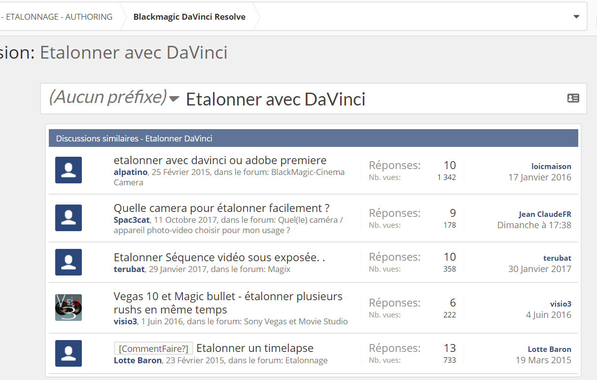Open thread Etalonner Séquence vidéo sous exposée

pyautogui.click(x=219, y=257)
